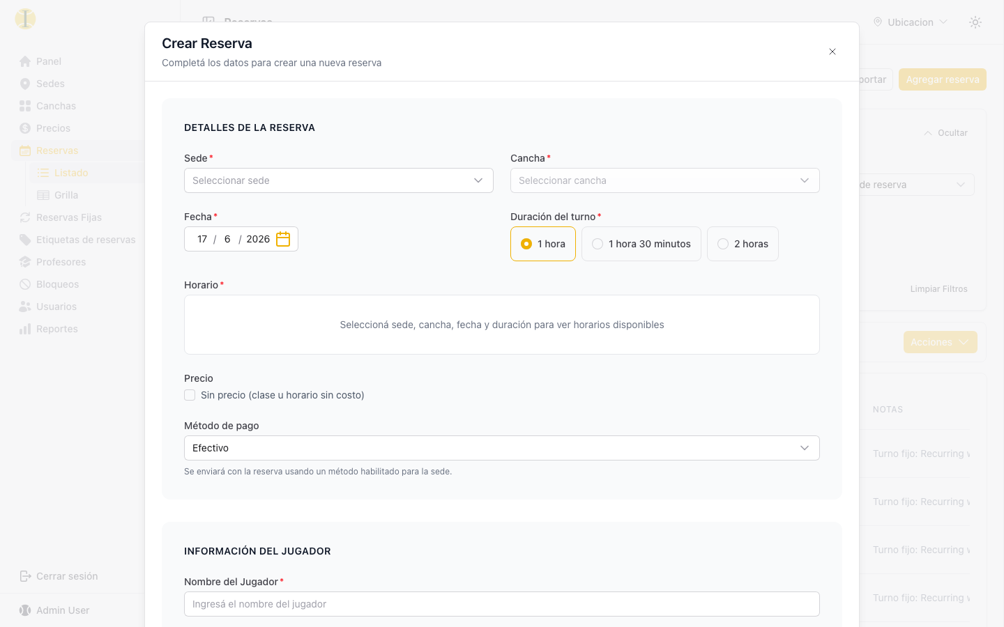This screenshot has width=1004, height=627.
Task: Open the Seleccionar sede dropdown
Action: [x=339, y=180]
